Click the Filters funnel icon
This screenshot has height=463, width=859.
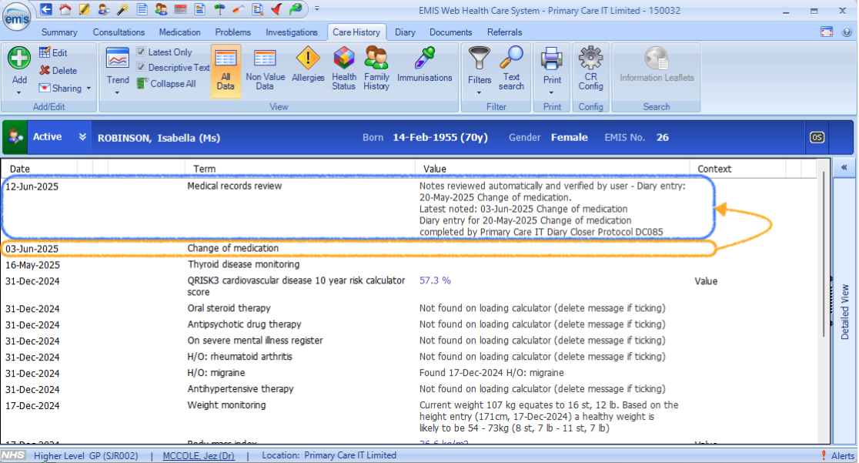(480, 59)
